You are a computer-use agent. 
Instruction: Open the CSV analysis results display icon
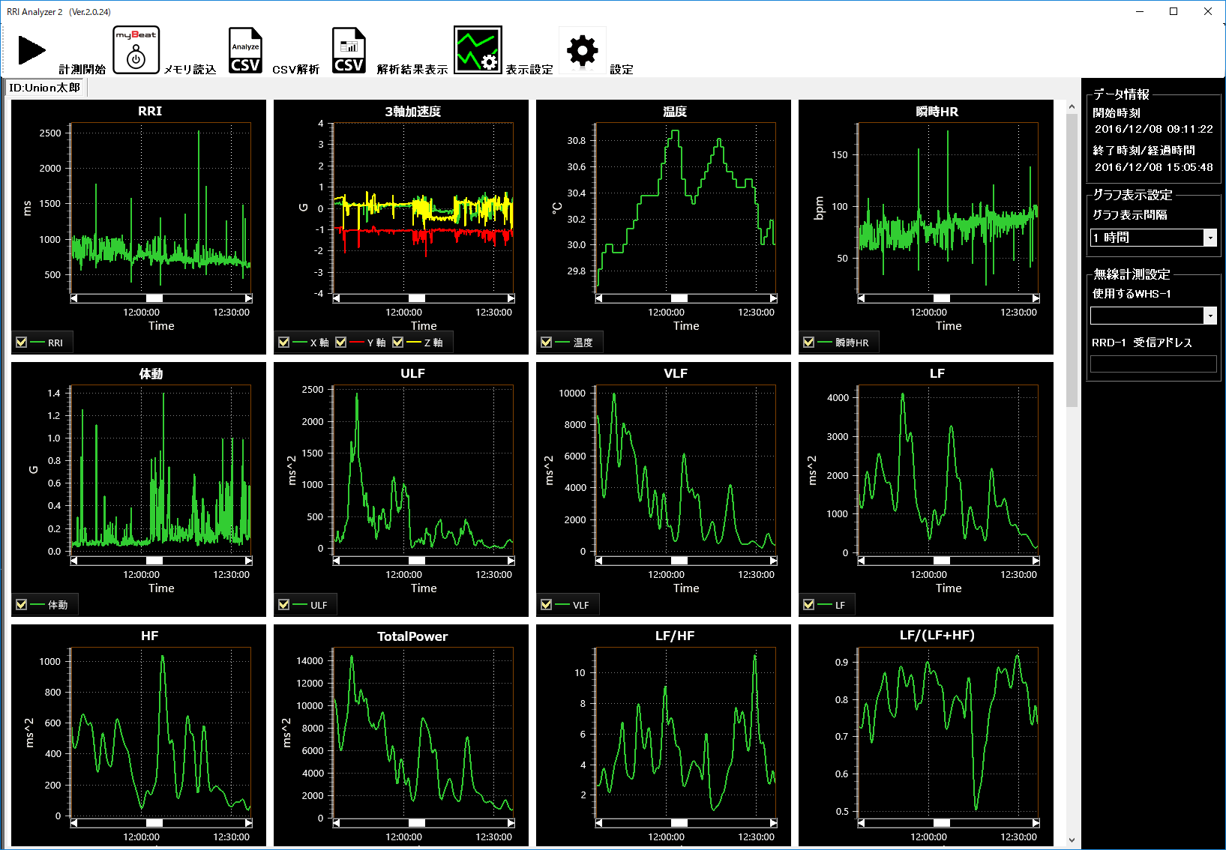(x=349, y=50)
